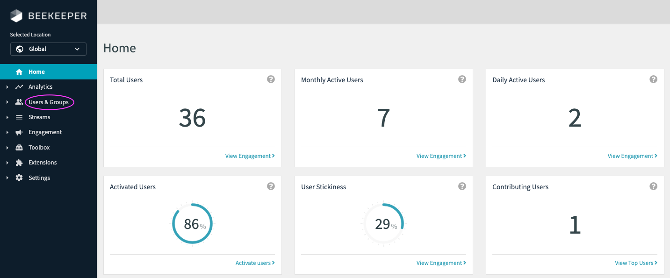Click the 86% Activated Users gauge

pyautogui.click(x=192, y=224)
